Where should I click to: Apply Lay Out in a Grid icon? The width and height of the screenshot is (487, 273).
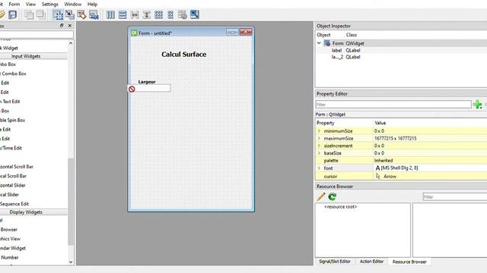coord(159,14)
